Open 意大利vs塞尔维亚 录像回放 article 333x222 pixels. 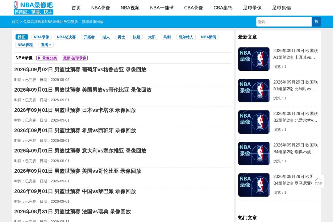coord(80,151)
